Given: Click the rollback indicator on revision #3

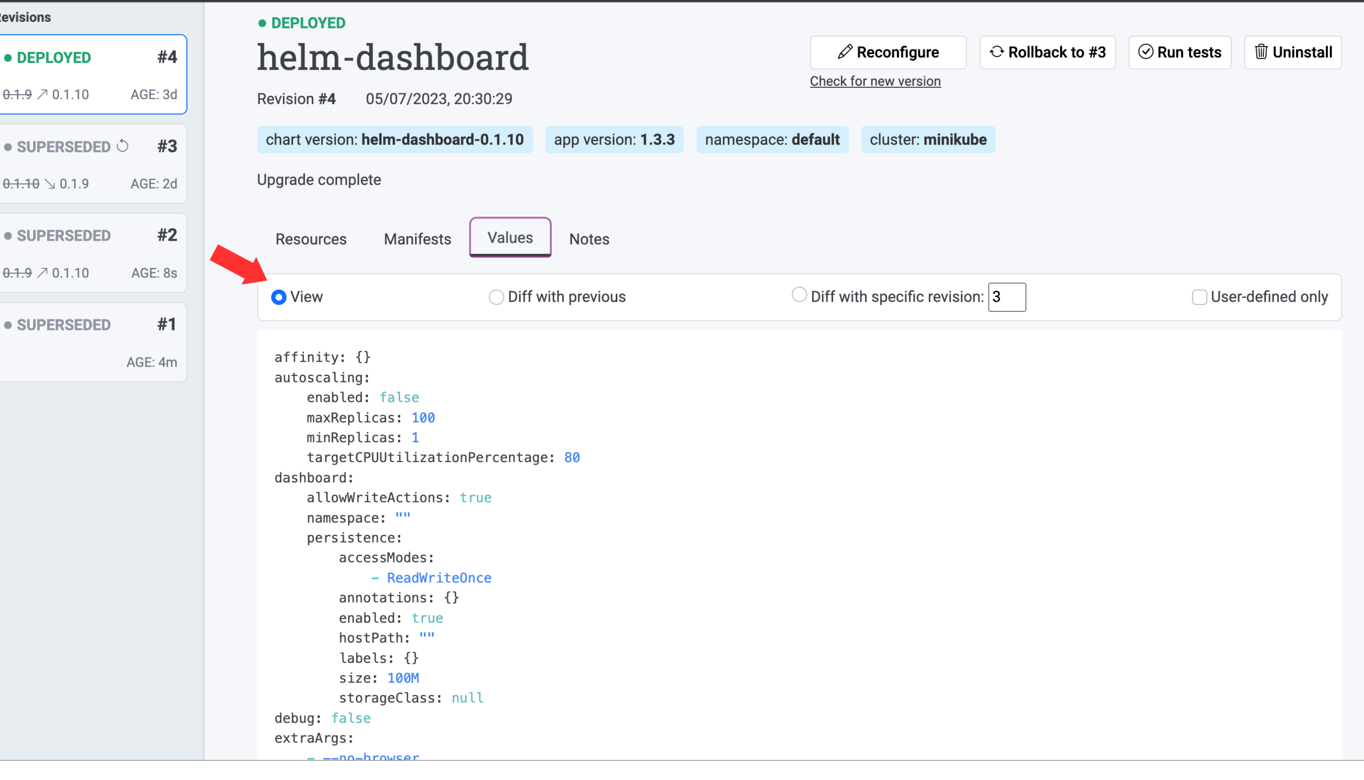Looking at the screenshot, I should coord(123,145).
